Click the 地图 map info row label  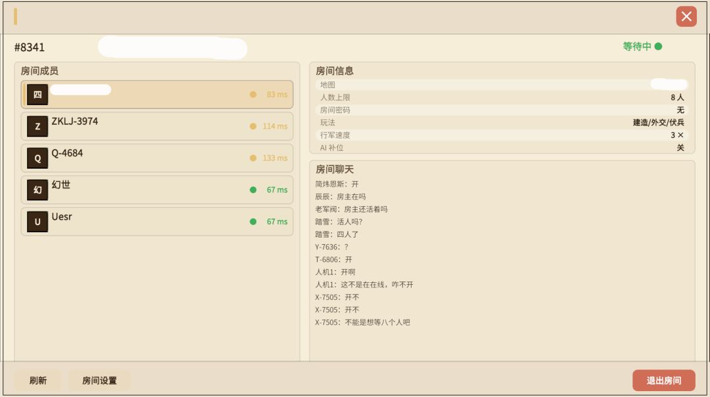pos(327,85)
